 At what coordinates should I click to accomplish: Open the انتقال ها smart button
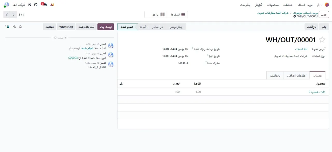pyautogui.click(x=177, y=15)
